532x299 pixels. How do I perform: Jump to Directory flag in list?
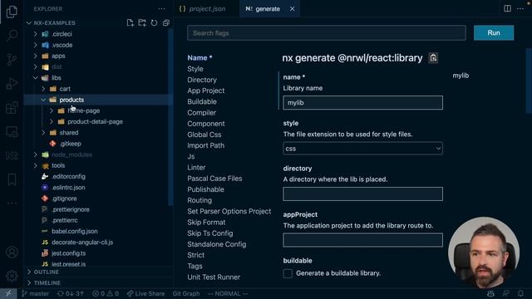202,80
